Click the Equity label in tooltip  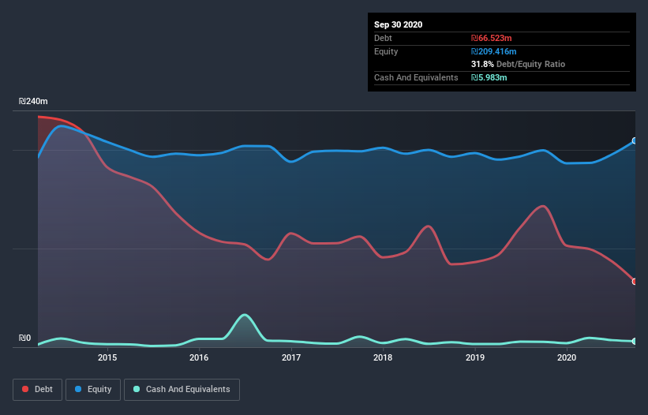tap(386, 51)
